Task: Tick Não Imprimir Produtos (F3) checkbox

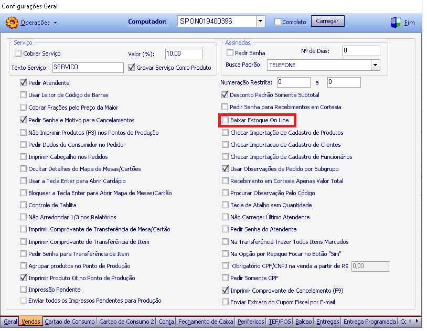Action: [x=24, y=133]
